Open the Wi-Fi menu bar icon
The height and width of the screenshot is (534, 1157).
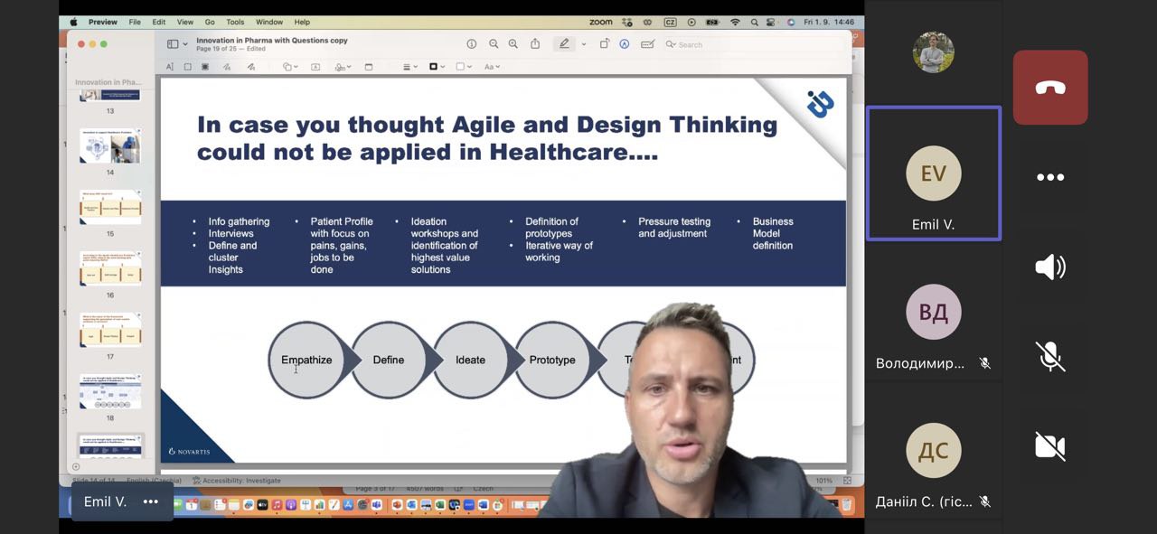click(735, 22)
